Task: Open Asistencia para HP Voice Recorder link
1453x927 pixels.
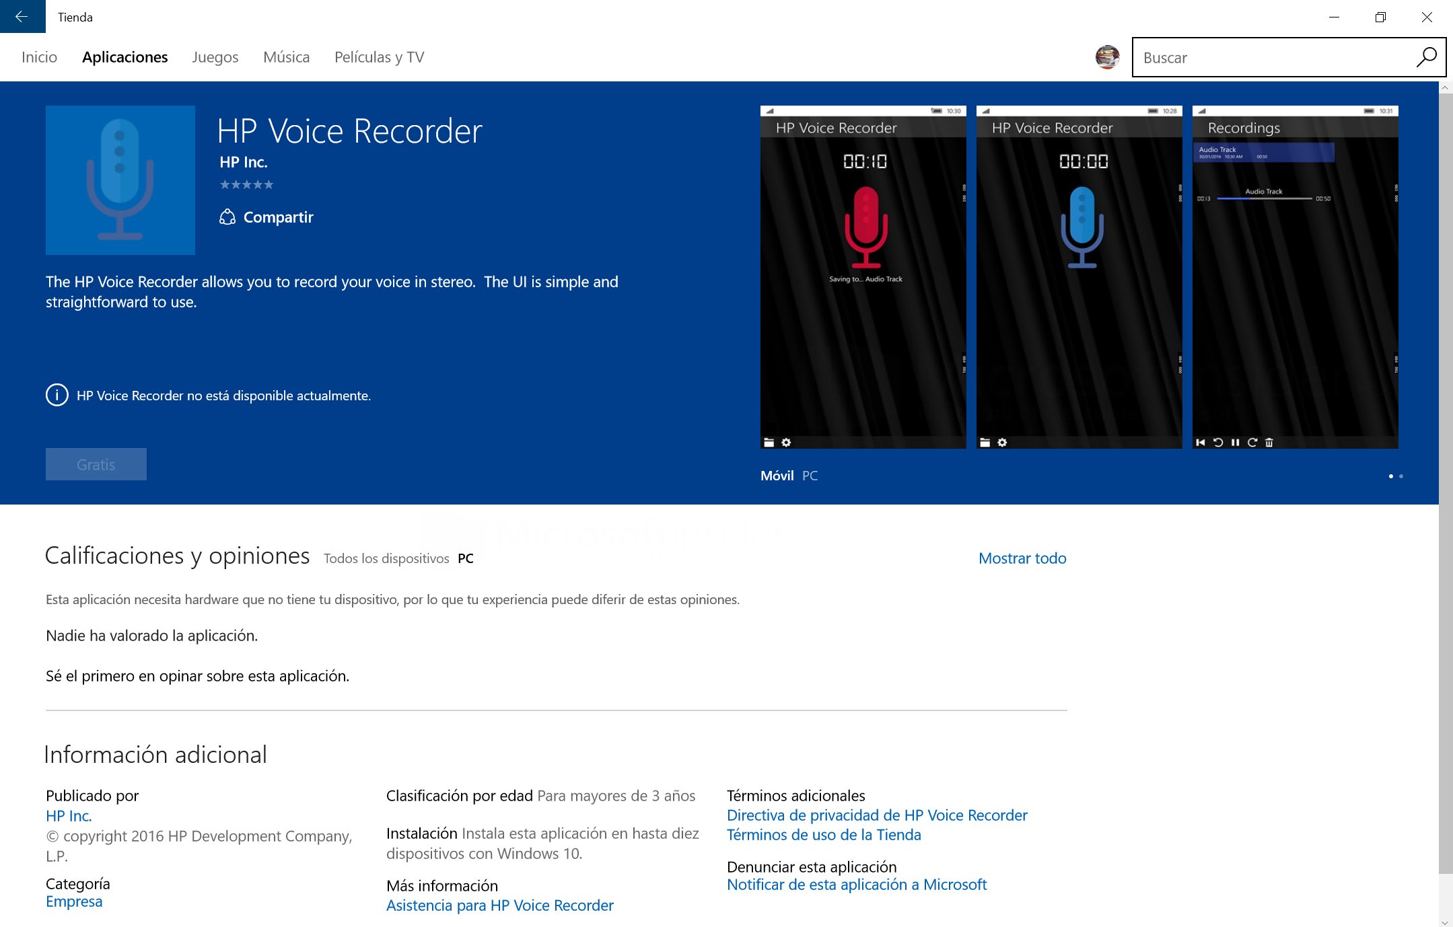Action: point(500,905)
